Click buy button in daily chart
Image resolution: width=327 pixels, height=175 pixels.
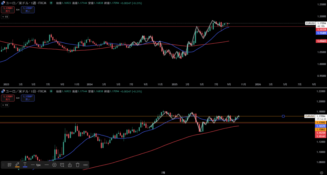pos(28,98)
